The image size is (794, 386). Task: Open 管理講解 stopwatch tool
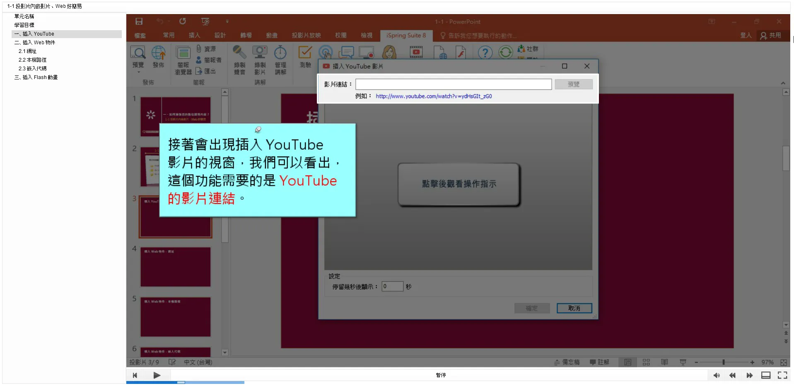[x=280, y=53]
